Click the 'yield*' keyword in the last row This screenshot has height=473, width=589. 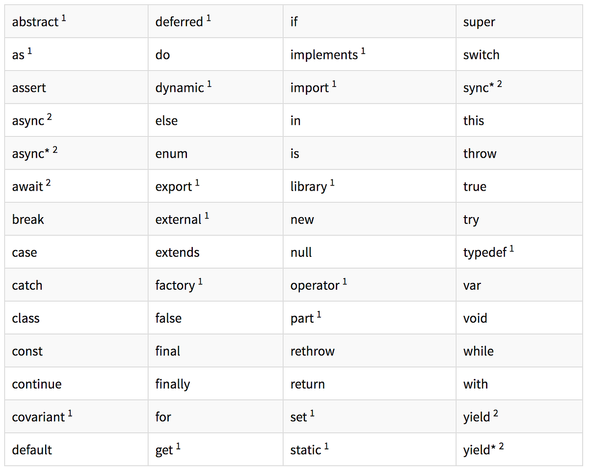[x=477, y=450]
